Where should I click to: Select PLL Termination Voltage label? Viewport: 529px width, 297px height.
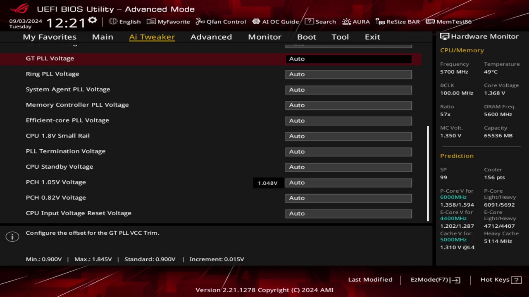pyautogui.click(x=66, y=151)
